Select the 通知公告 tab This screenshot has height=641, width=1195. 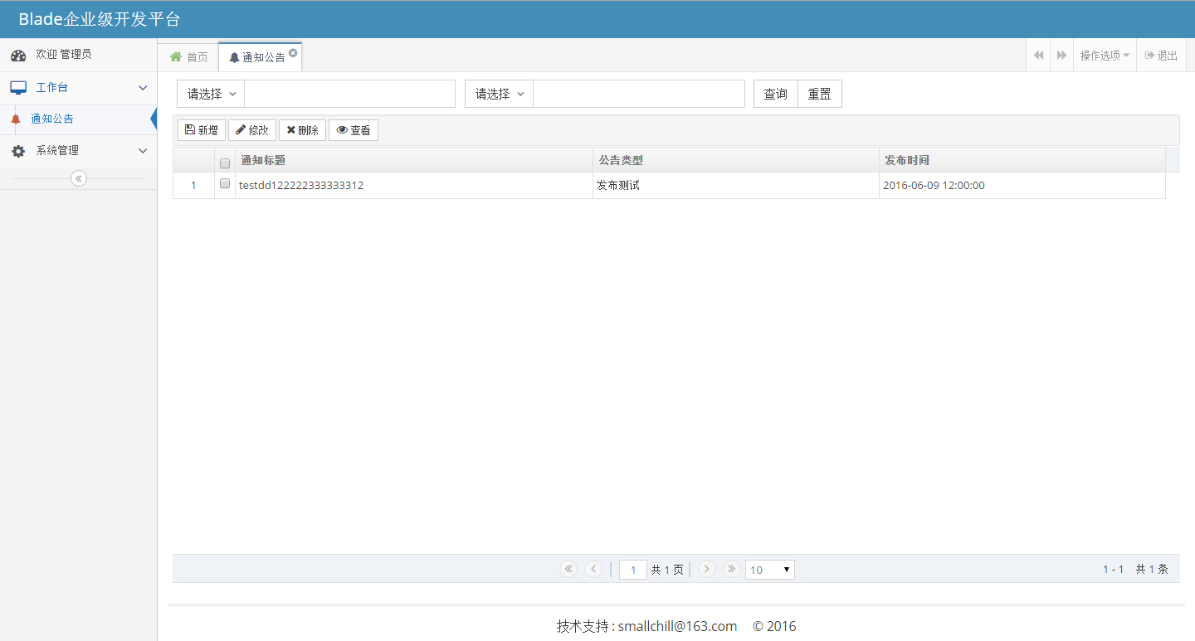click(x=261, y=56)
